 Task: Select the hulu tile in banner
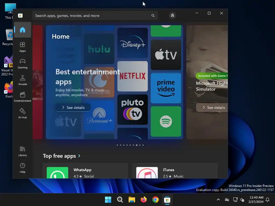(99, 49)
